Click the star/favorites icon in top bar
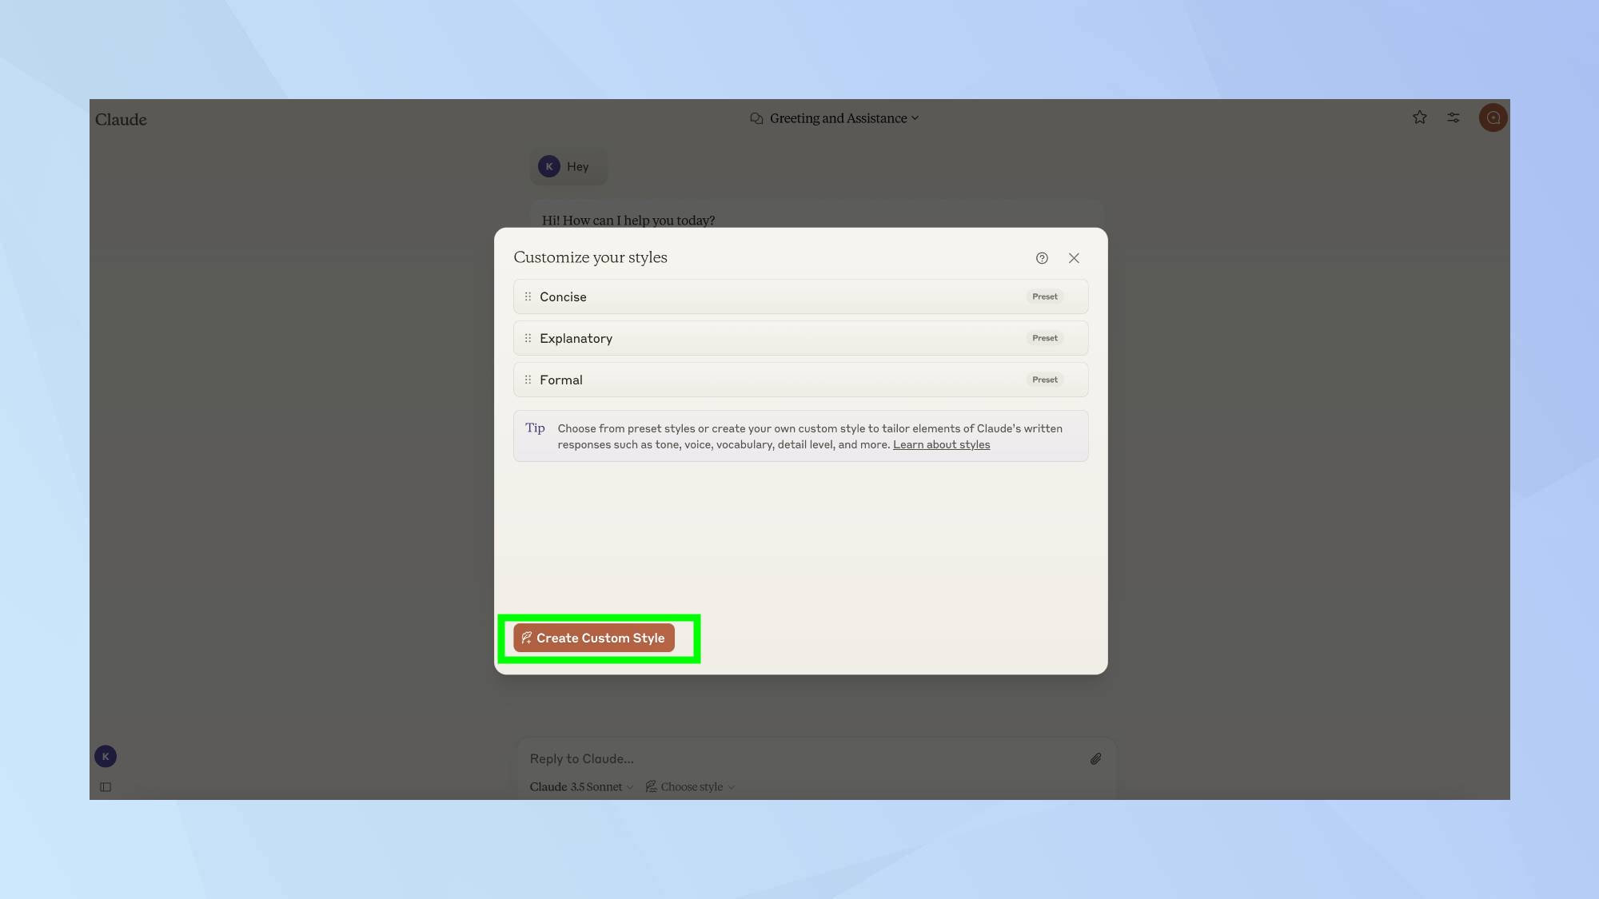Screen dimensions: 1599x899 tap(1420, 118)
